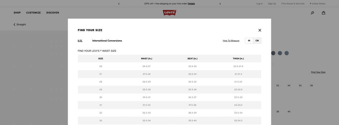
Task: Click size 29 in the chart
Action: [100, 90]
